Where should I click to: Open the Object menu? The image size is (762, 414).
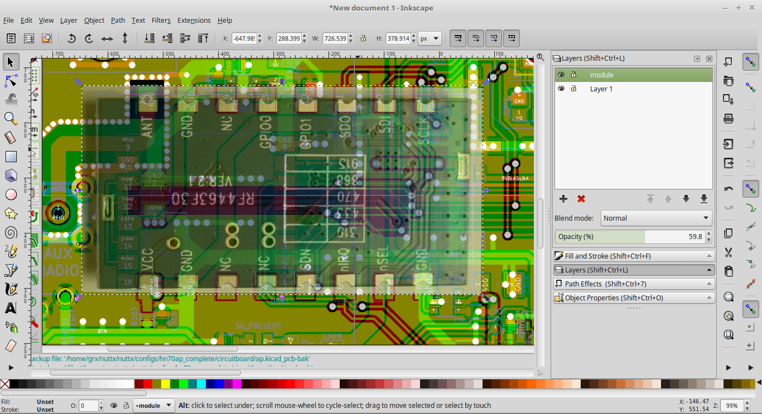(x=94, y=21)
